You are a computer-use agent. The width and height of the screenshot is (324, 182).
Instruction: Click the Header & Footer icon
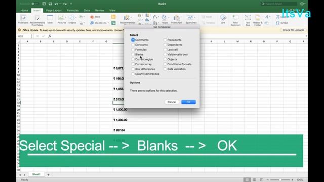tap(258, 18)
